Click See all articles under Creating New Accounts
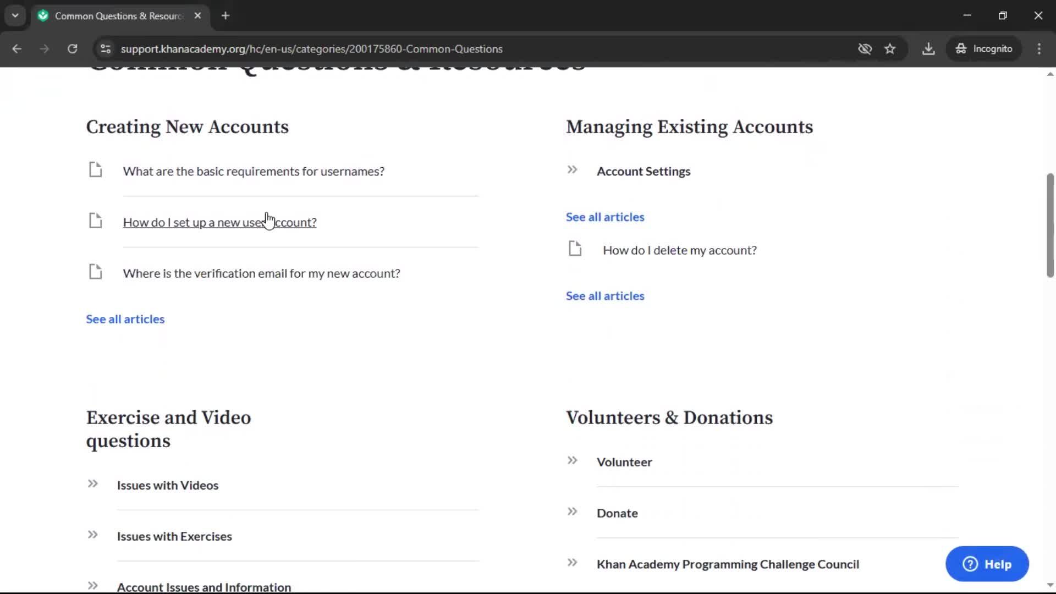1056x594 pixels. point(125,319)
